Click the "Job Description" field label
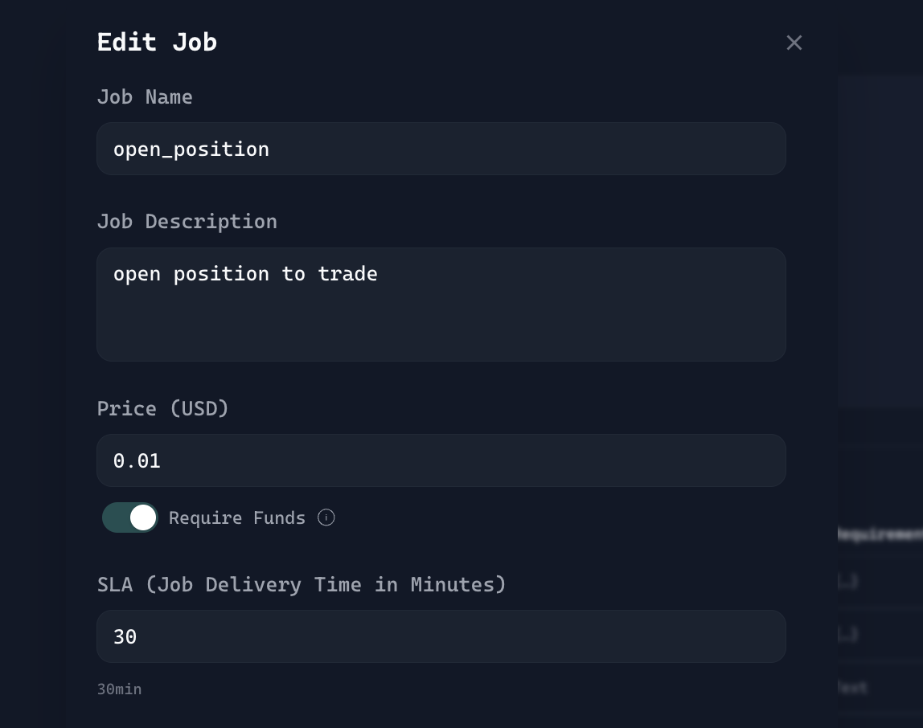Screen dimensions: 923x728 click(187, 222)
